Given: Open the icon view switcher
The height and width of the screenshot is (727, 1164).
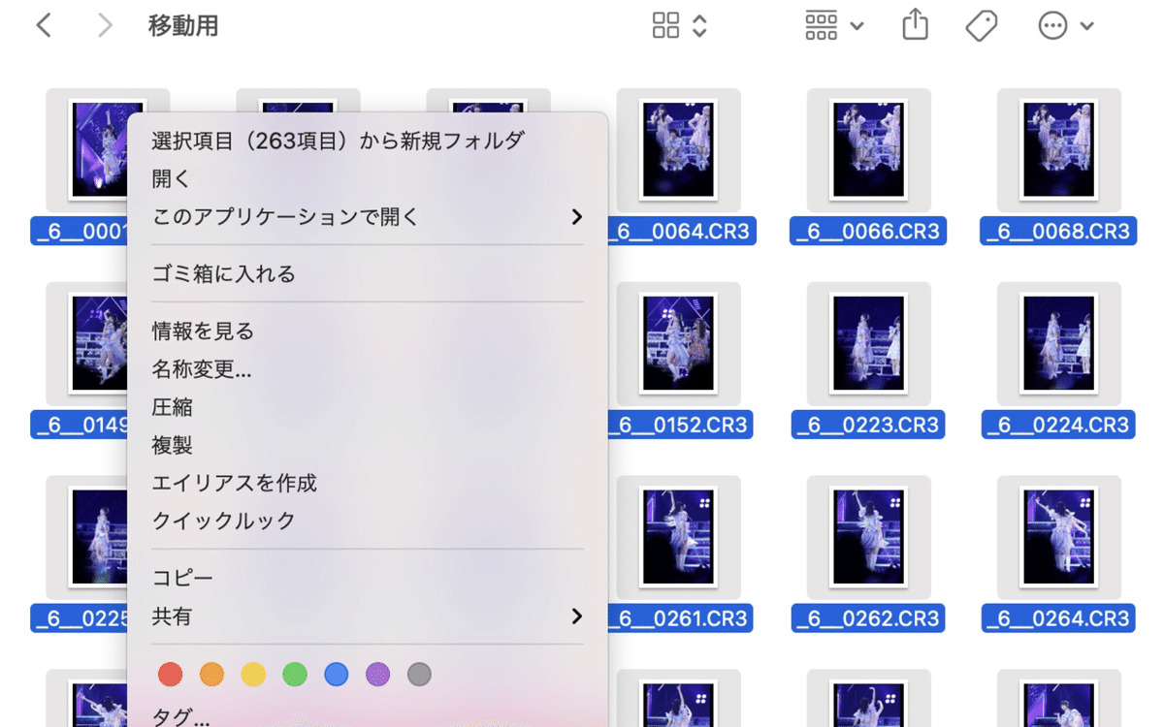Looking at the screenshot, I should pos(680,26).
